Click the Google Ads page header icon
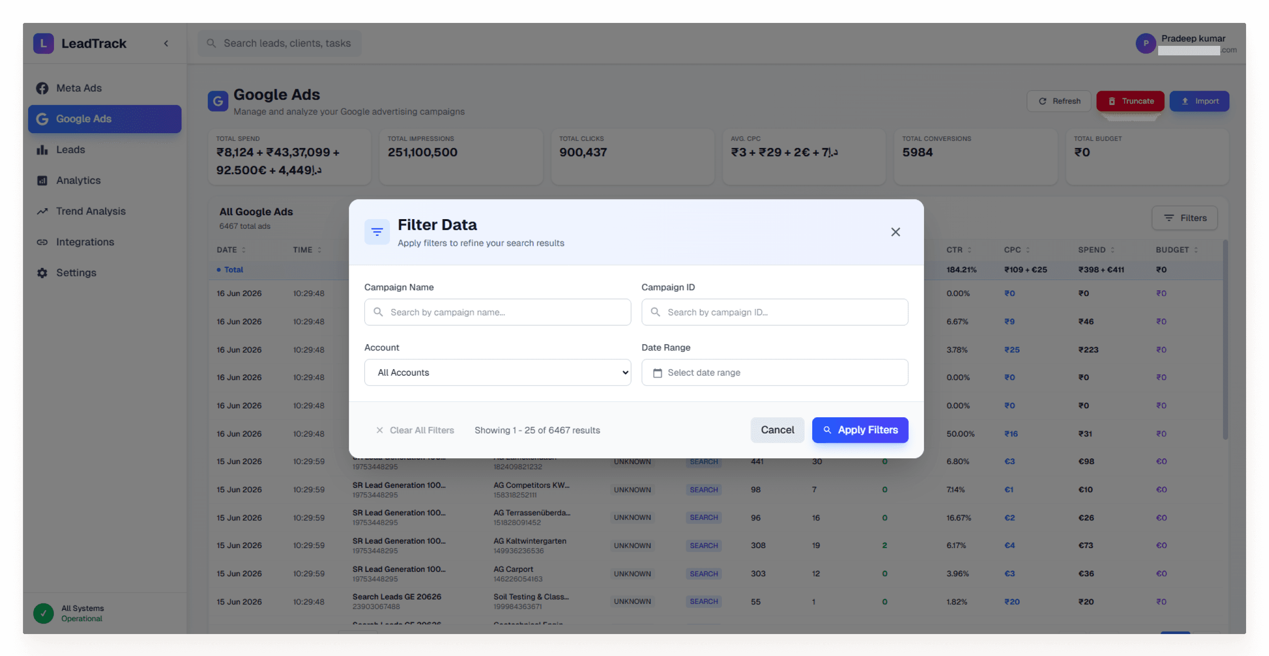The height and width of the screenshot is (656, 1269). coord(218,101)
